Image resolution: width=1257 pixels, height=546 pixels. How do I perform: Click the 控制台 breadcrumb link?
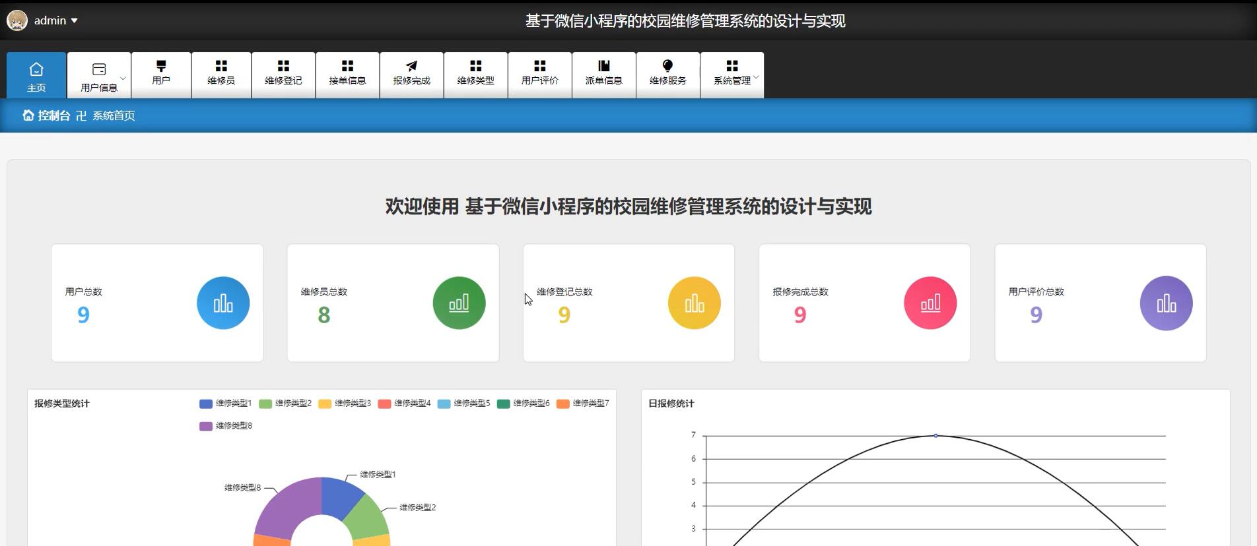pos(54,115)
